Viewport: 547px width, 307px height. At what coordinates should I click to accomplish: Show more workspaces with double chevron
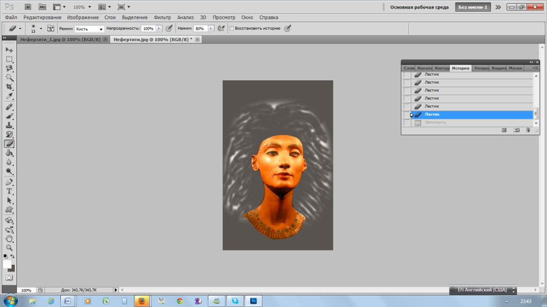[498, 7]
